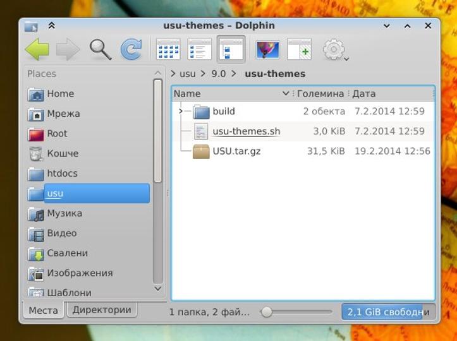The height and width of the screenshot is (341, 457).
Task: Click 2 обекта size text
Action: 324,111
